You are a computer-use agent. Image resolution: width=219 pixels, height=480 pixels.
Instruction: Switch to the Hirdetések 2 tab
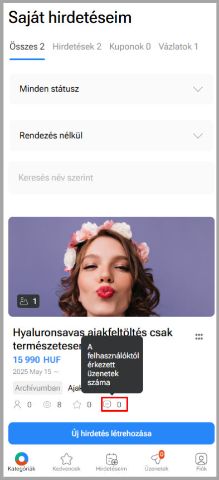(77, 46)
